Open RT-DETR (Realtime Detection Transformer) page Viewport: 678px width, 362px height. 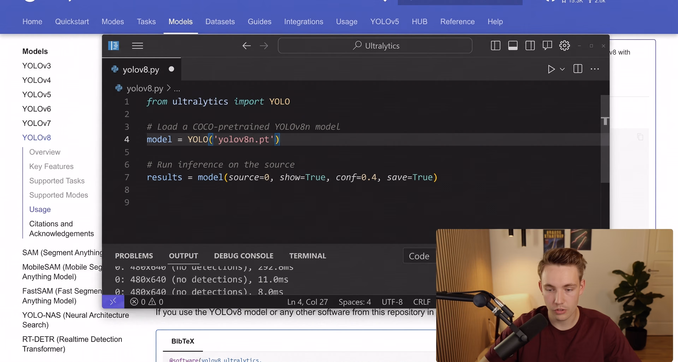(72, 344)
